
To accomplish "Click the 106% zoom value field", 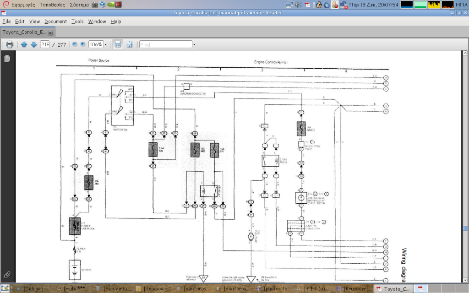I will click(x=96, y=44).
